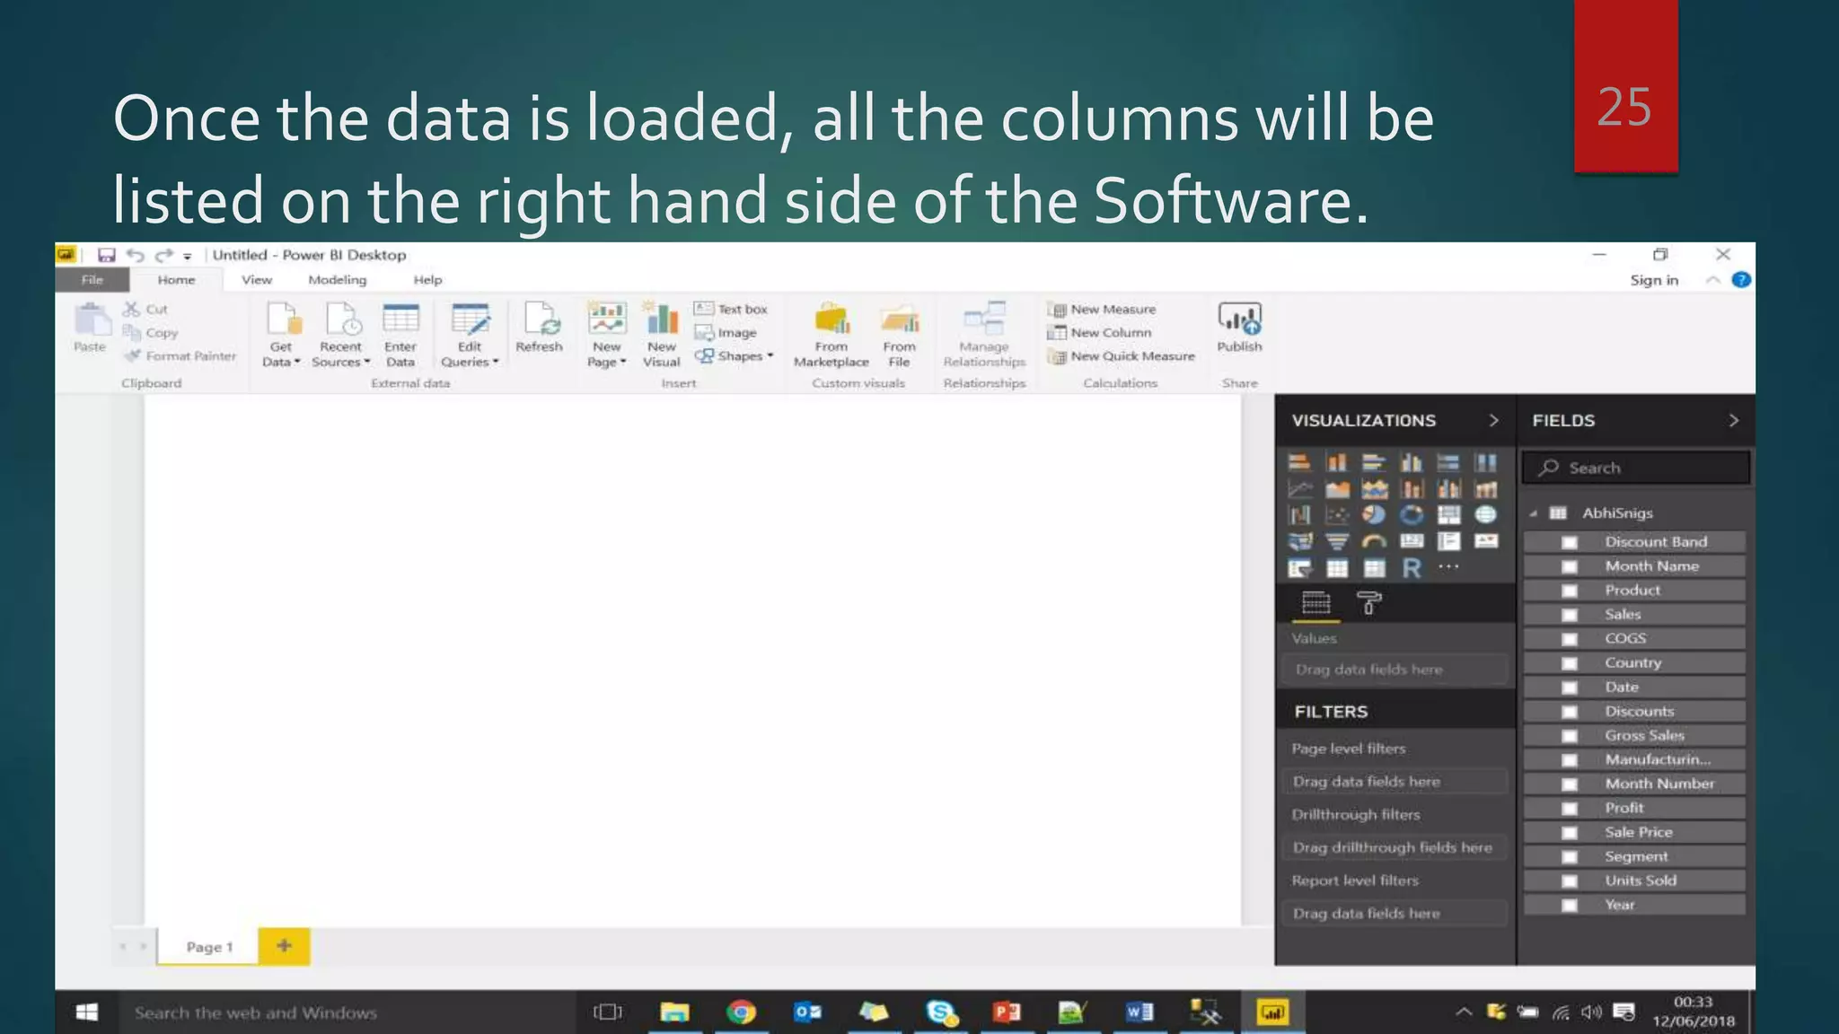1839x1034 pixels.
Task: Check the Units Sold field
Action: 1570,881
